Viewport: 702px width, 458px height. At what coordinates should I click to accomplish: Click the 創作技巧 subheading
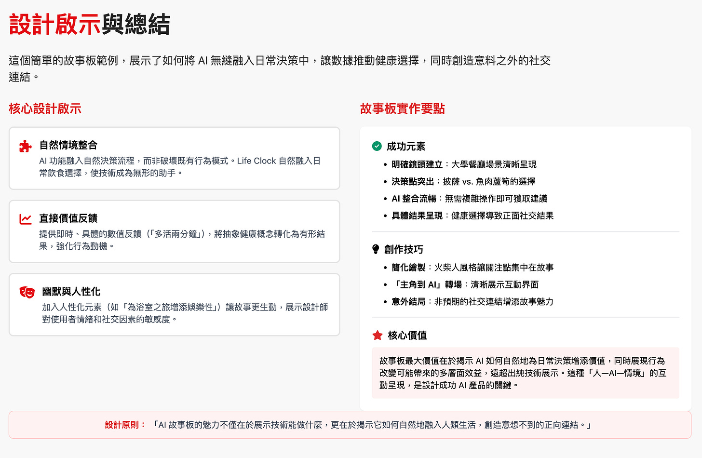point(404,249)
